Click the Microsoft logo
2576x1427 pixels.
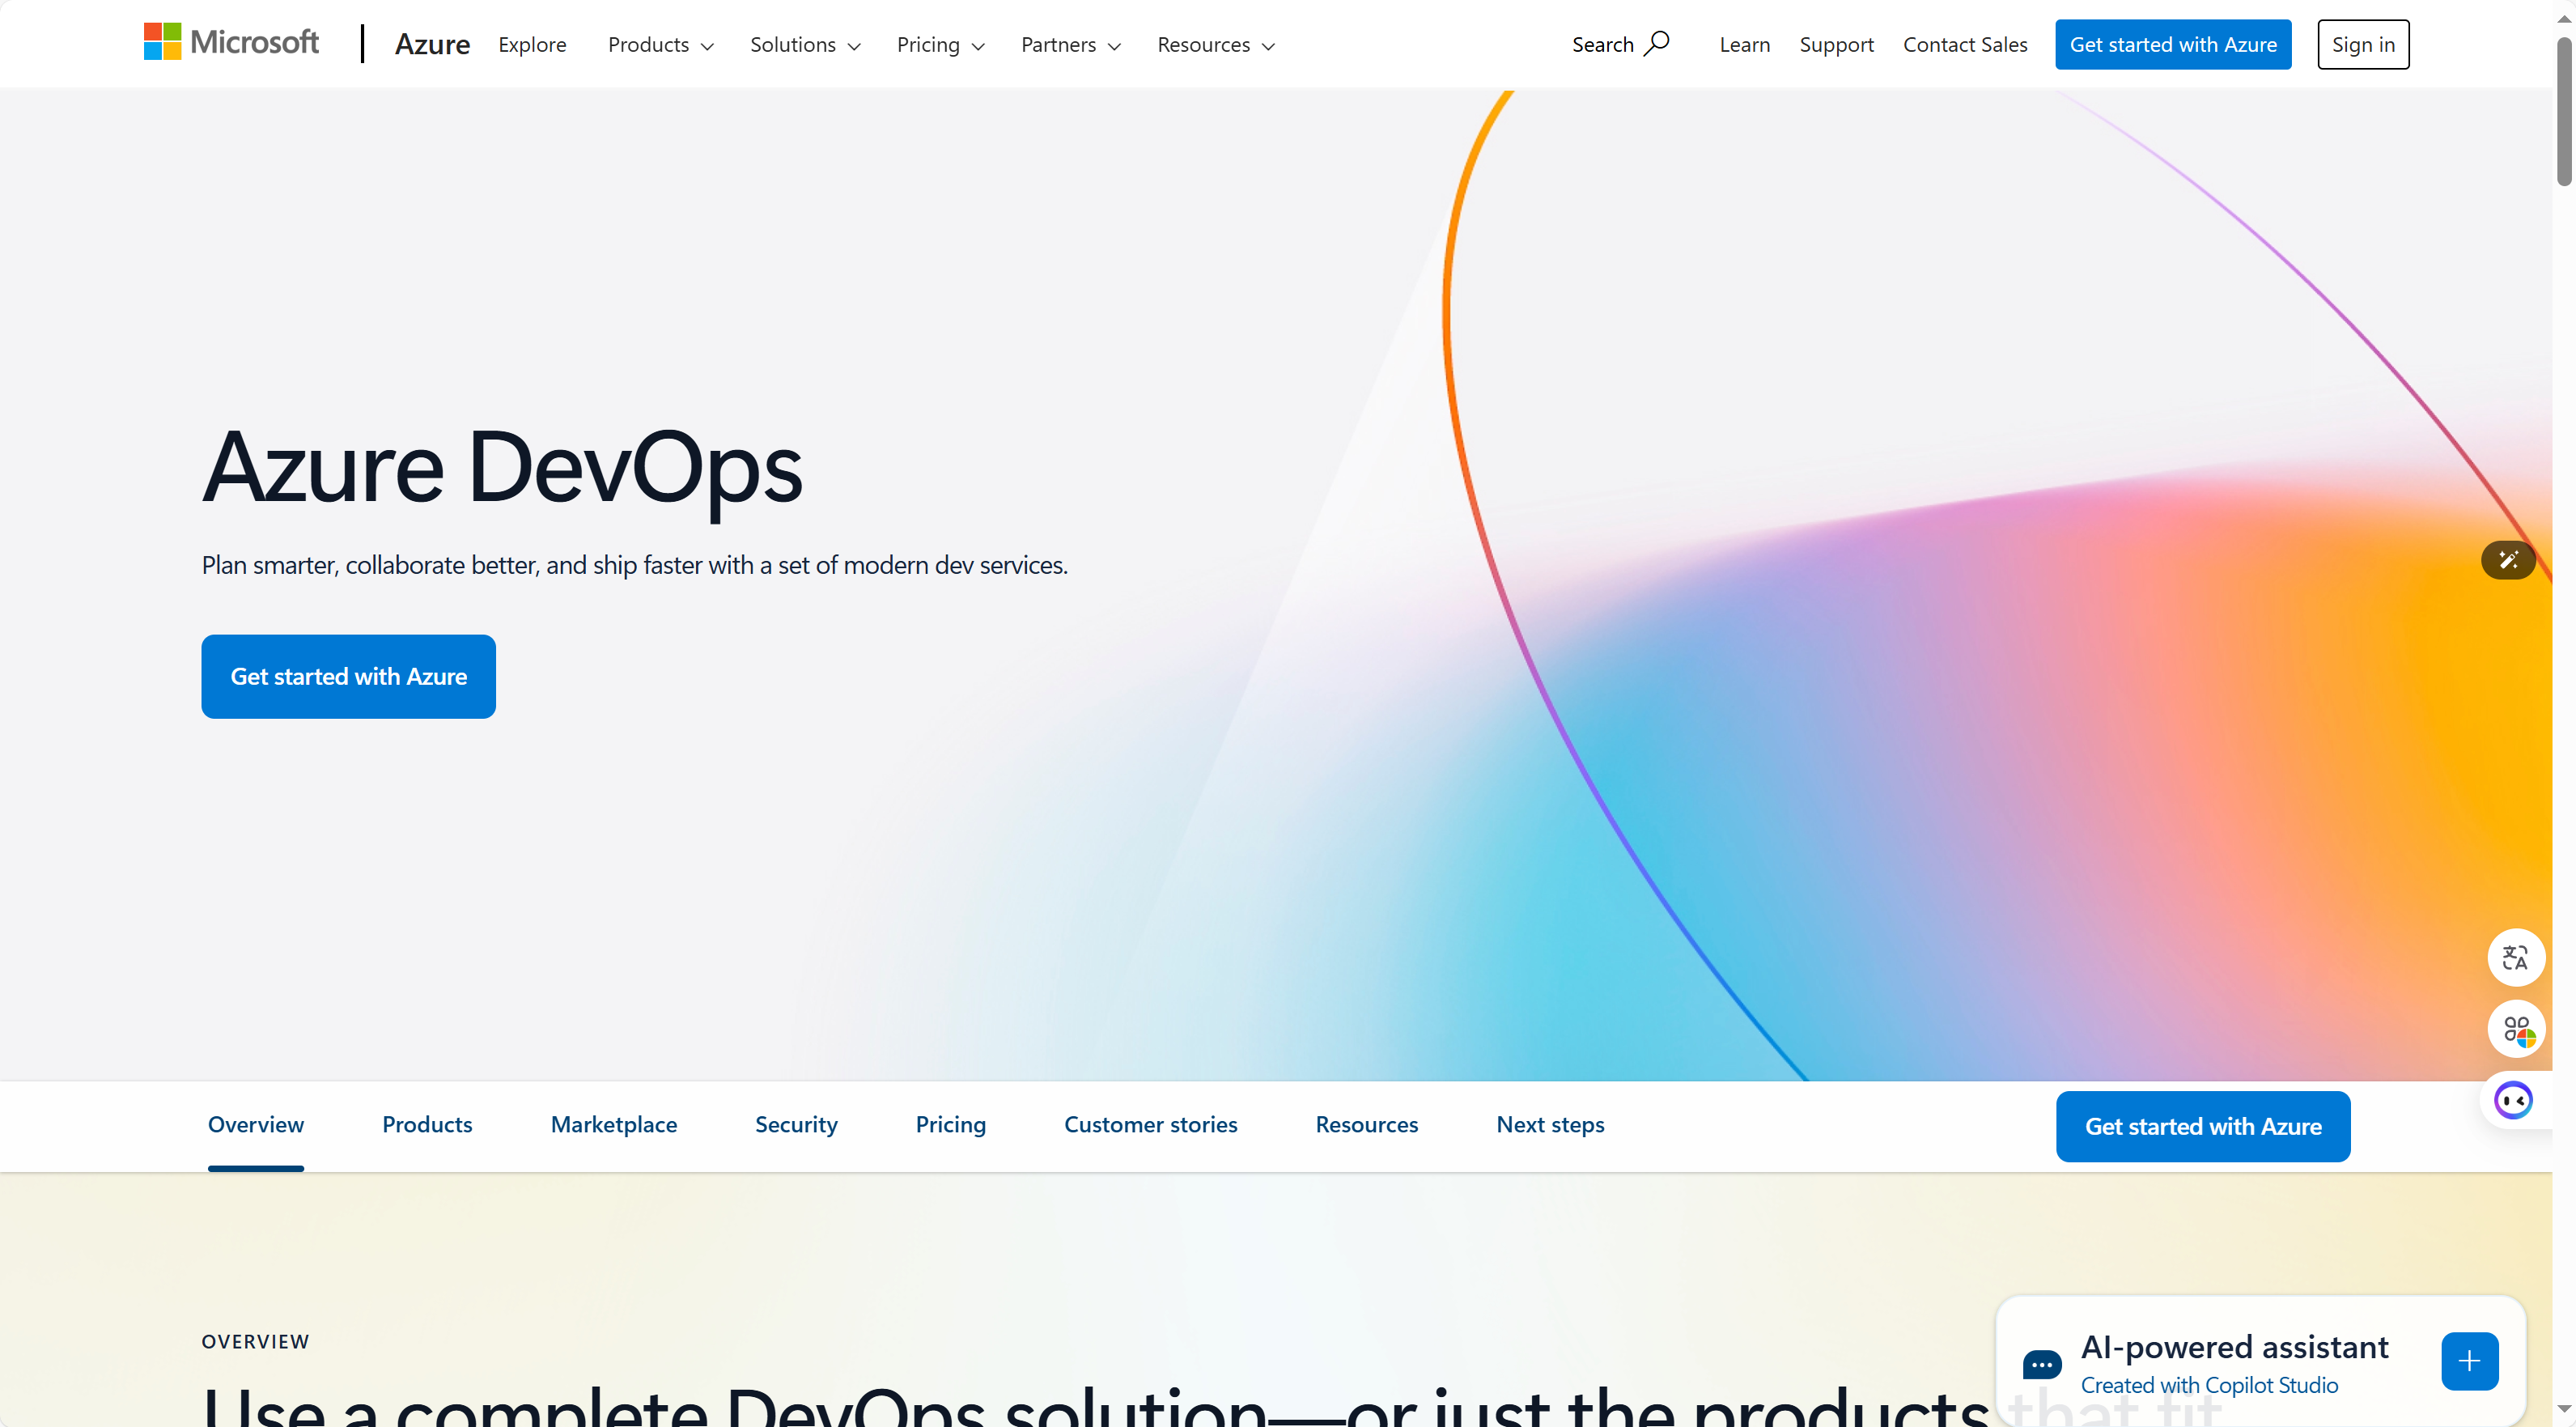click(x=231, y=42)
